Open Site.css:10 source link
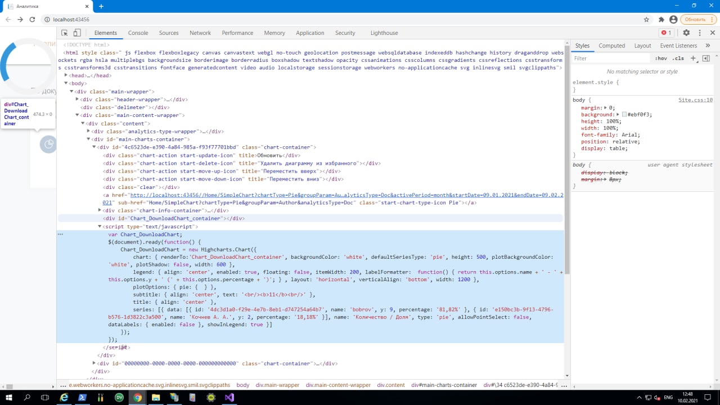 click(x=695, y=100)
